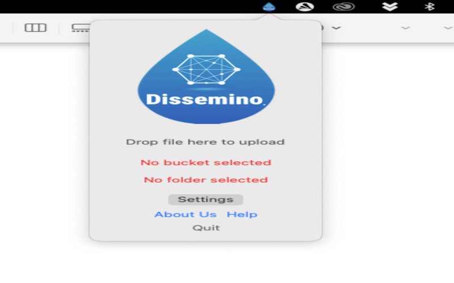Open the Help link
Screen dimensions: 454x283
(242, 215)
